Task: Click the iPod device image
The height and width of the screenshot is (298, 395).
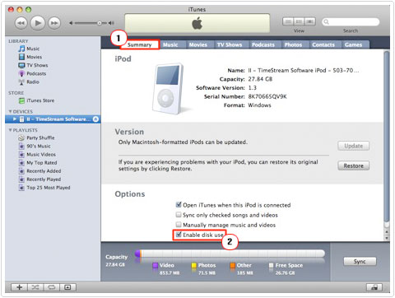Action: point(168,89)
